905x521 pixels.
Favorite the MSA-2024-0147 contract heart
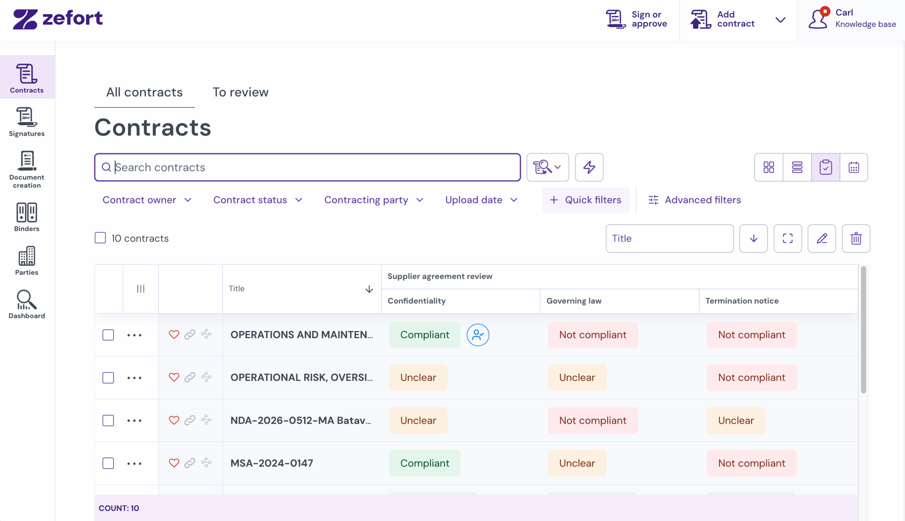point(174,463)
